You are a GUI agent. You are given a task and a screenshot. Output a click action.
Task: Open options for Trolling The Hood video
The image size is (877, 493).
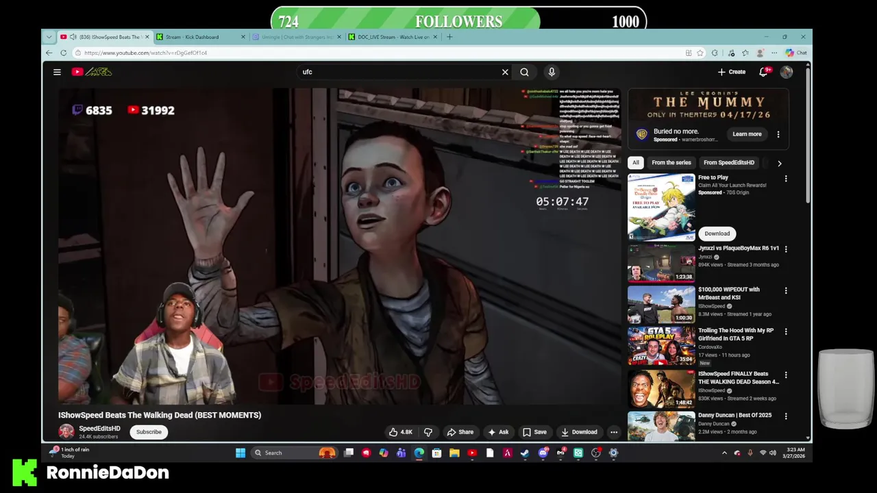pyautogui.click(x=786, y=331)
